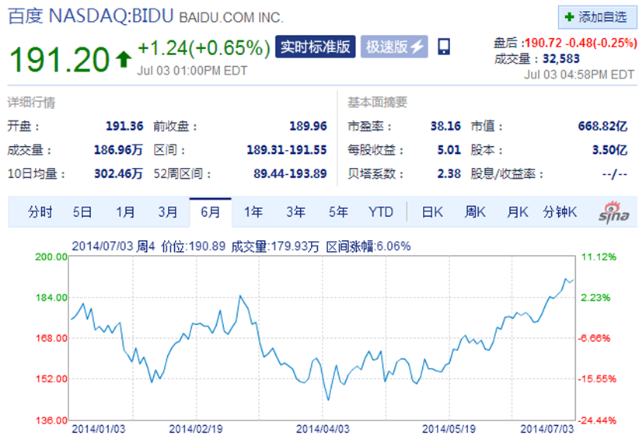The width and height of the screenshot is (639, 443).
Task: Click the +1.24(+0.65%) change value
Action: 204,48
